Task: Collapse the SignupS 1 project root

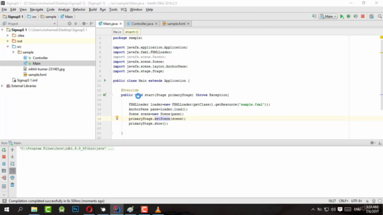Action: (x=2, y=30)
